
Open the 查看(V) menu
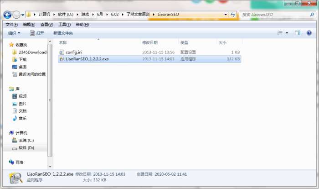47,25
